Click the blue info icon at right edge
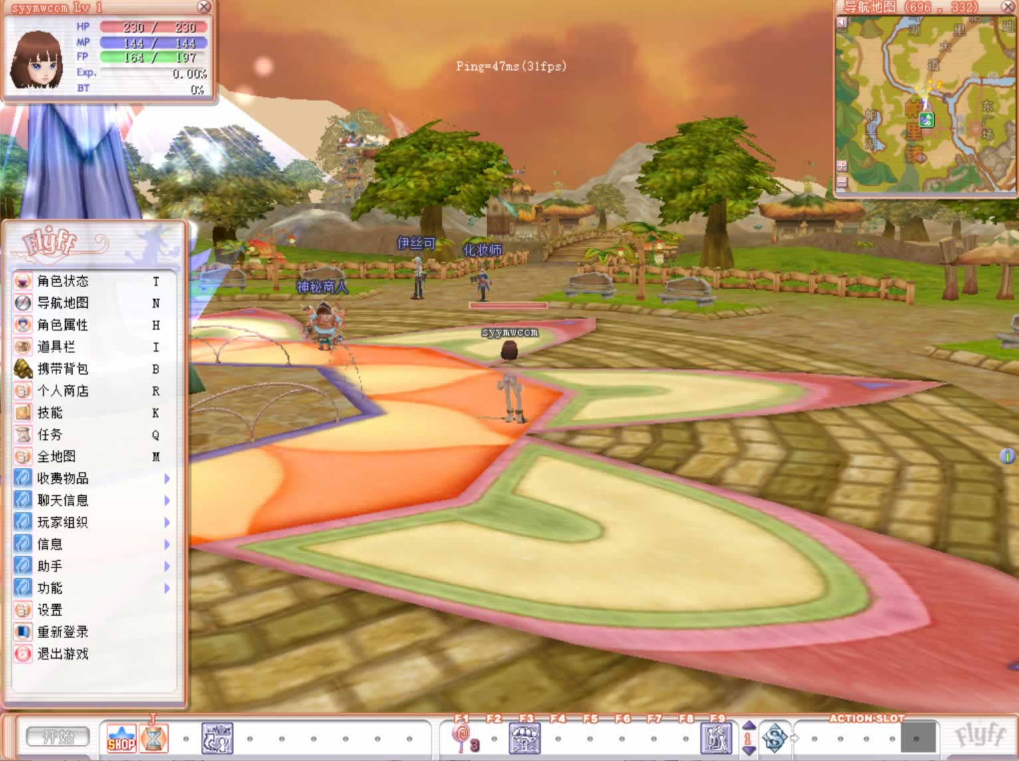This screenshot has height=761, width=1019. point(1007,456)
